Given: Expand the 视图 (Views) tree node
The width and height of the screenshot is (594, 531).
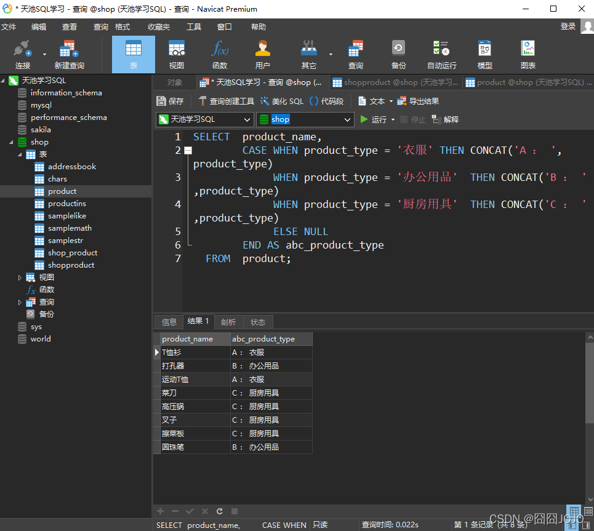Looking at the screenshot, I should pos(20,277).
